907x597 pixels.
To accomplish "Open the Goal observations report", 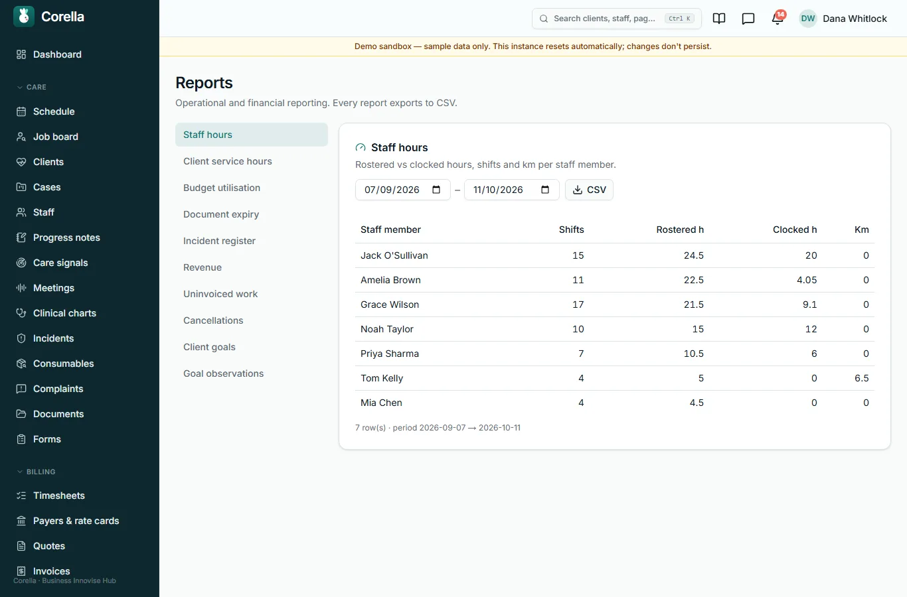I will (x=252, y=373).
